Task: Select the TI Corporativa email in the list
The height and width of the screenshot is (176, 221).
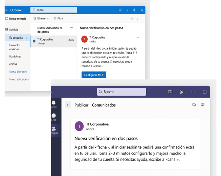Action: pyautogui.click(x=53, y=41)
